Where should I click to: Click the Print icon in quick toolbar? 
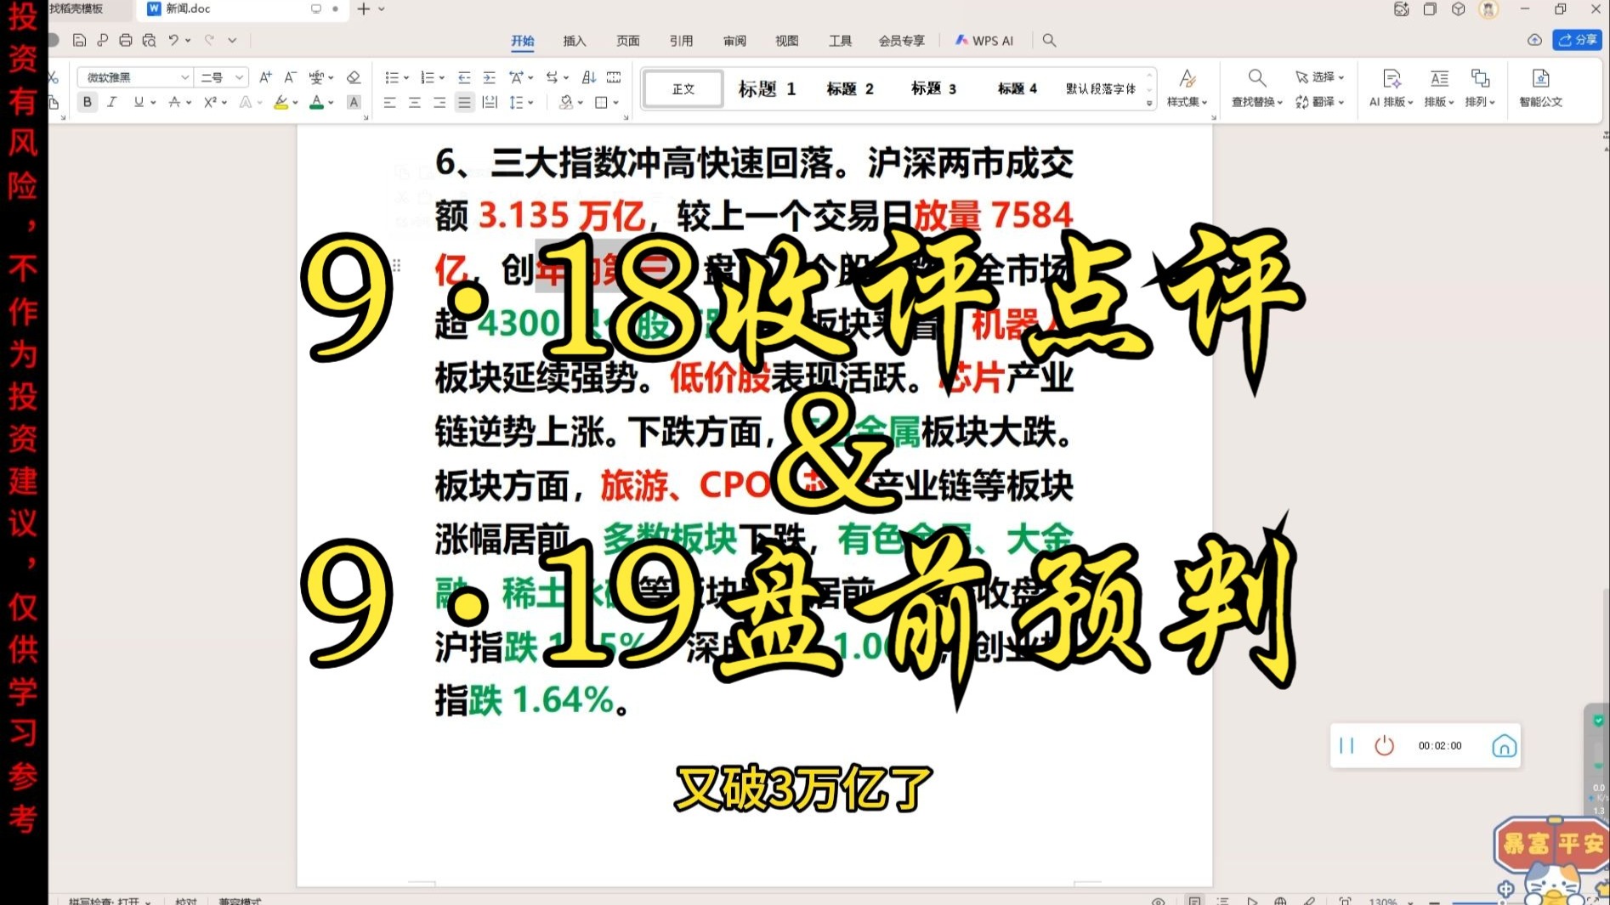point(126,40)
